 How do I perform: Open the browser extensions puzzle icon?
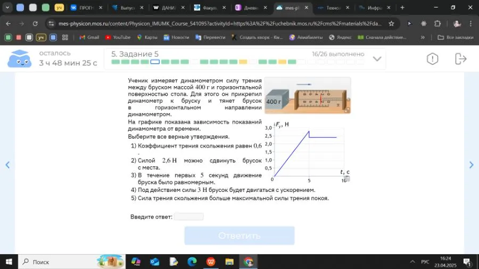click(x=437, y=23)
